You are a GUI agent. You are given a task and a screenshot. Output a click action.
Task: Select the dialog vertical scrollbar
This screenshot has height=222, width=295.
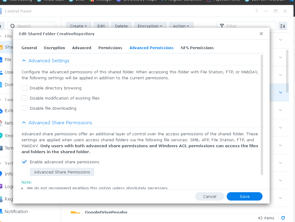[x=262, y=115]
